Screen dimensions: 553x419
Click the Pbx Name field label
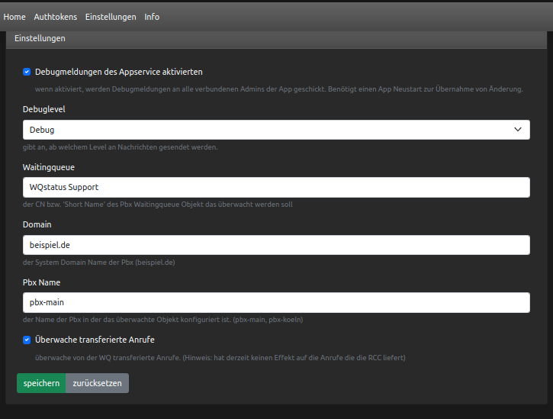42,282
